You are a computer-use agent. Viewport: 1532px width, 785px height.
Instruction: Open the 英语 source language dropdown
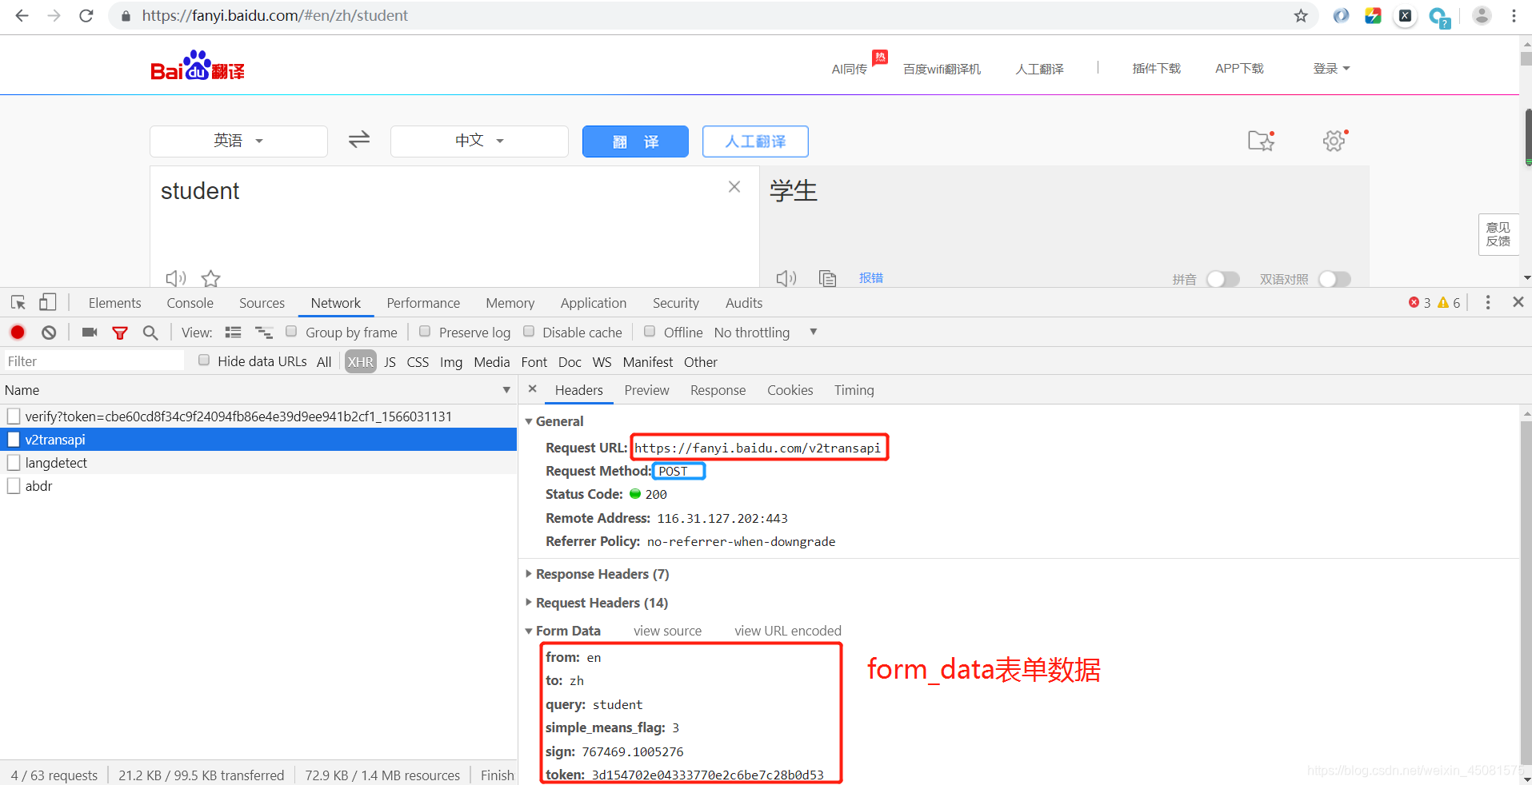(x=238, y=141)
